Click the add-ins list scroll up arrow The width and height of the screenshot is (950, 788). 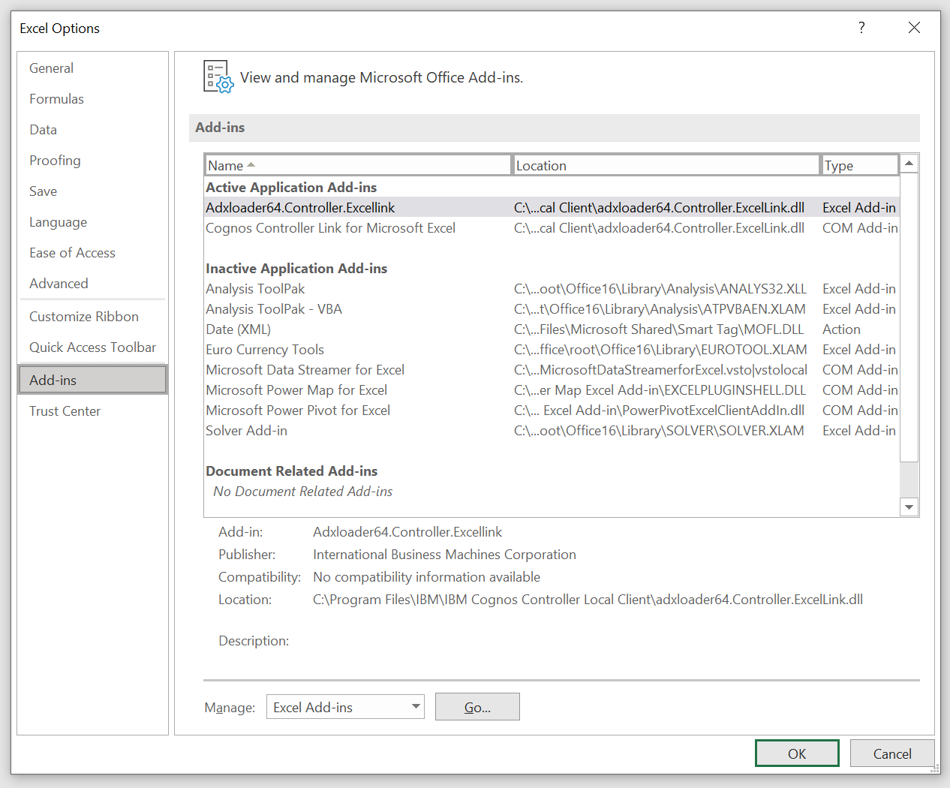909,164
